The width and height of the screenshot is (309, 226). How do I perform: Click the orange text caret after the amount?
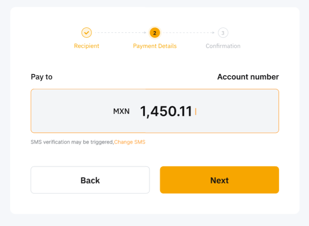[196, 112]
